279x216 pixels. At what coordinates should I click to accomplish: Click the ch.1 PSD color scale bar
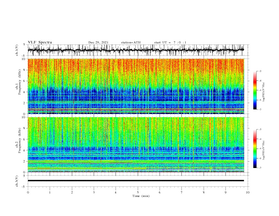pos(255,90)
